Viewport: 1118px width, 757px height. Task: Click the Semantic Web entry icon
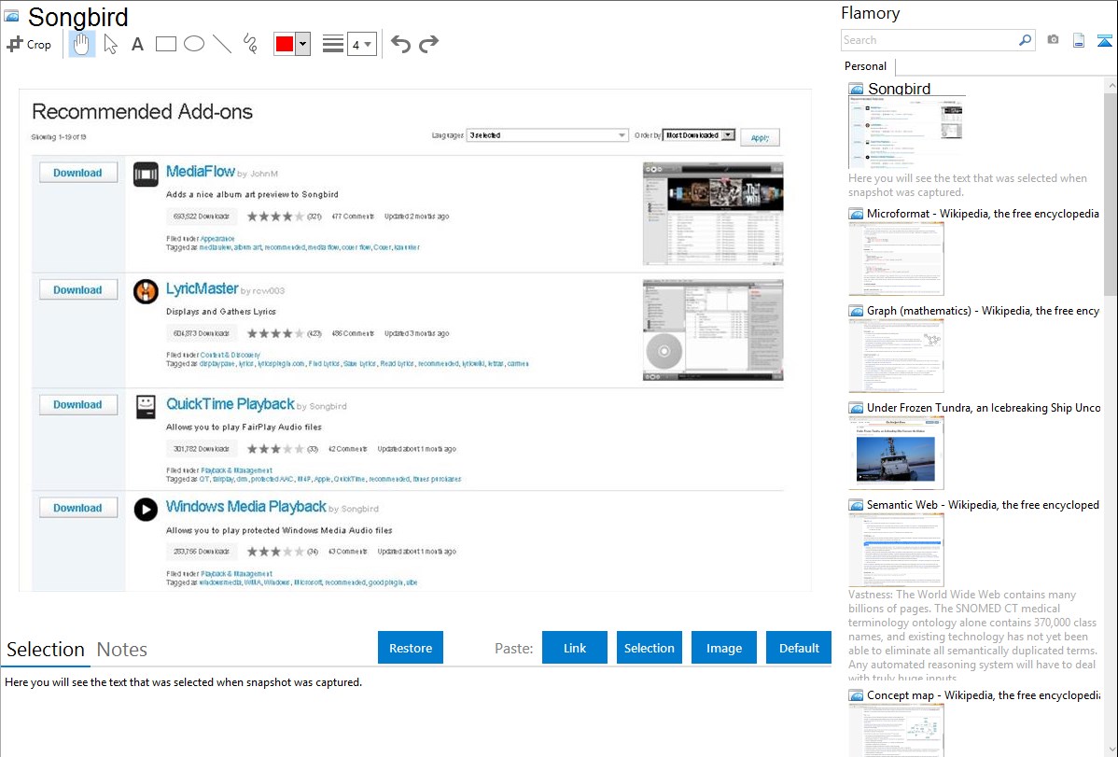coord(856,505)
